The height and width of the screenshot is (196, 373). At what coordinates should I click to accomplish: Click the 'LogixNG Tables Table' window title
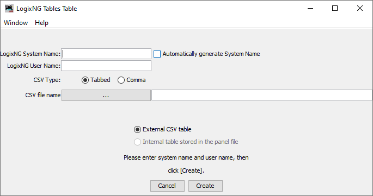coord(47,9)
